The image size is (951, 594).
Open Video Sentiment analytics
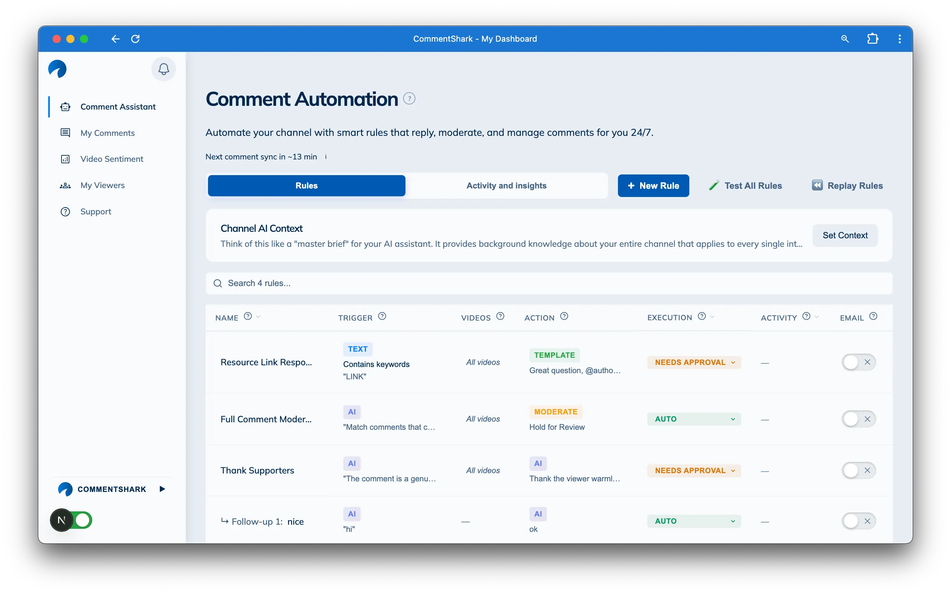(x=112, y=159)
